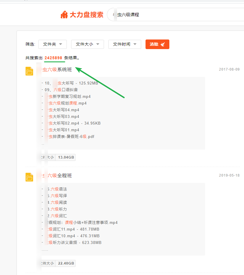Select the file 虫大听写01.mp4
This screenshot has width=244, height=275.
[x=64, y=130]
